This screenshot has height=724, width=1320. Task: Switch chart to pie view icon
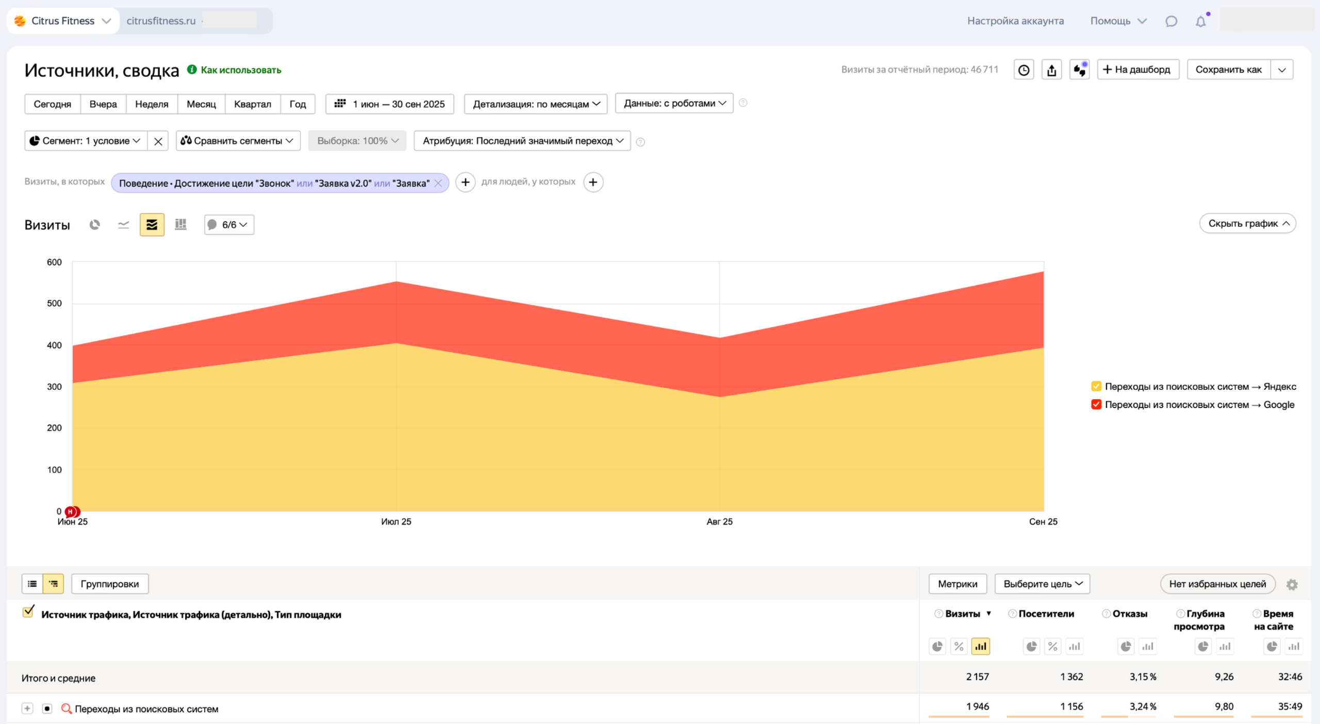click(94, 225)
